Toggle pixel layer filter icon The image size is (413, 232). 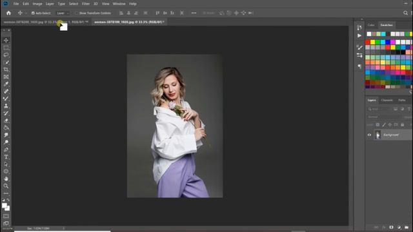coord(396,109)
